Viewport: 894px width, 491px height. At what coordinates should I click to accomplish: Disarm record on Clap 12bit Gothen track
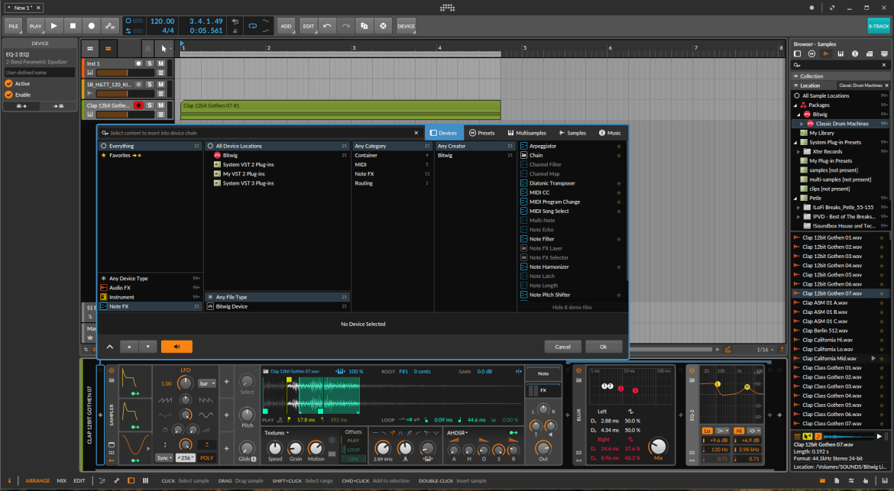tap(138, 105)
